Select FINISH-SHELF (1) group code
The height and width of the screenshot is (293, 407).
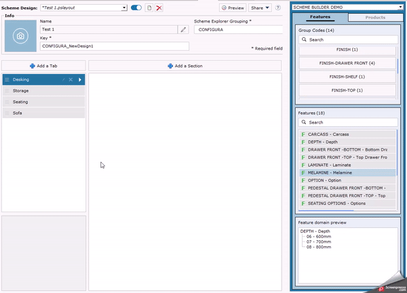coord(347,77)
